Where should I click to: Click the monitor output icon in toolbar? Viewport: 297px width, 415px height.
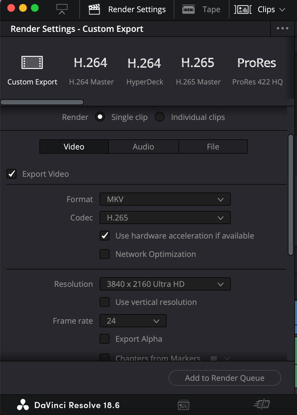coord(62,9)
